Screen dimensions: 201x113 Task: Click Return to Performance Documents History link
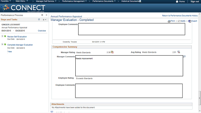[180, 16]
